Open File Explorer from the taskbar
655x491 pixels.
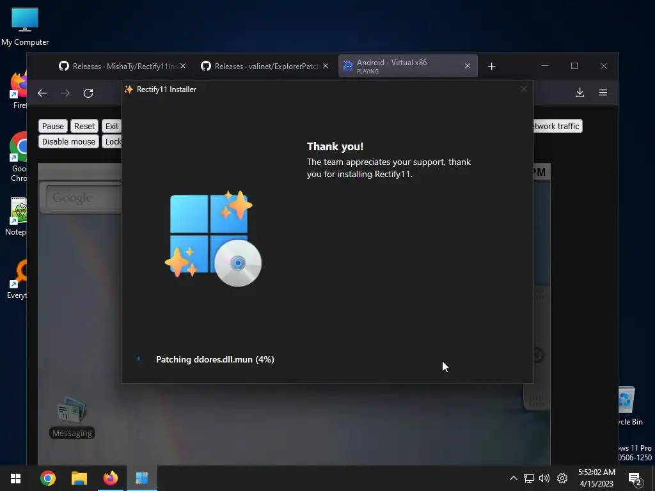tap(79, 478)
